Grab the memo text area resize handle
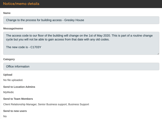 pyautogui.click(x=158, y=54)
